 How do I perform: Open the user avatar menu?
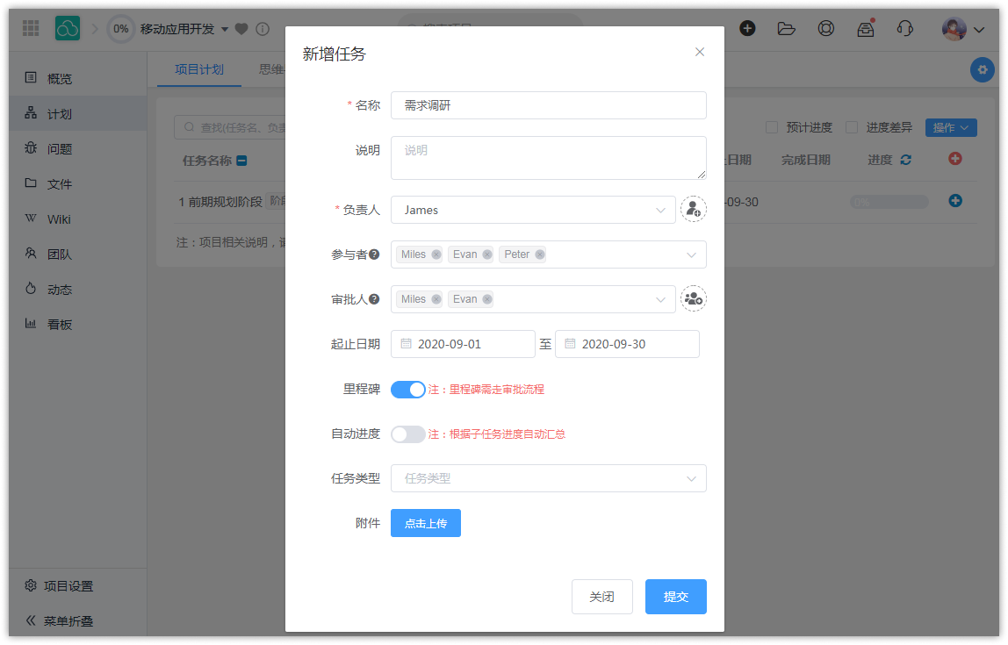tap(954, 29)
